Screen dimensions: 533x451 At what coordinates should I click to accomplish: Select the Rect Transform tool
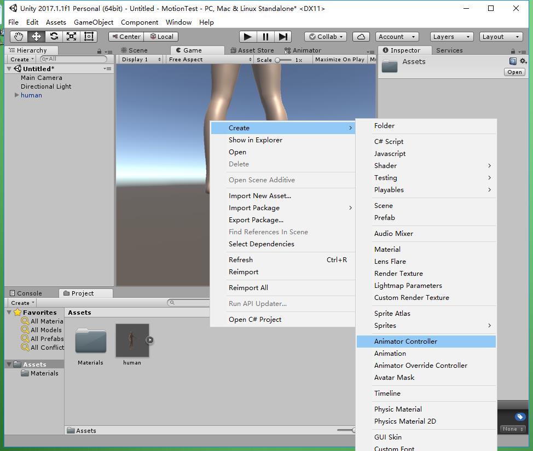click(89, 36)
